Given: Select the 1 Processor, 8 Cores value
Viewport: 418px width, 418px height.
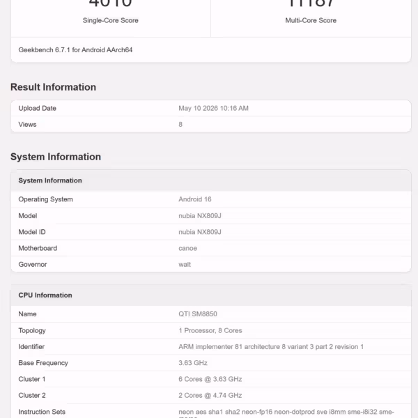Looking at the screenshot, I should click(x=210, y=330).
